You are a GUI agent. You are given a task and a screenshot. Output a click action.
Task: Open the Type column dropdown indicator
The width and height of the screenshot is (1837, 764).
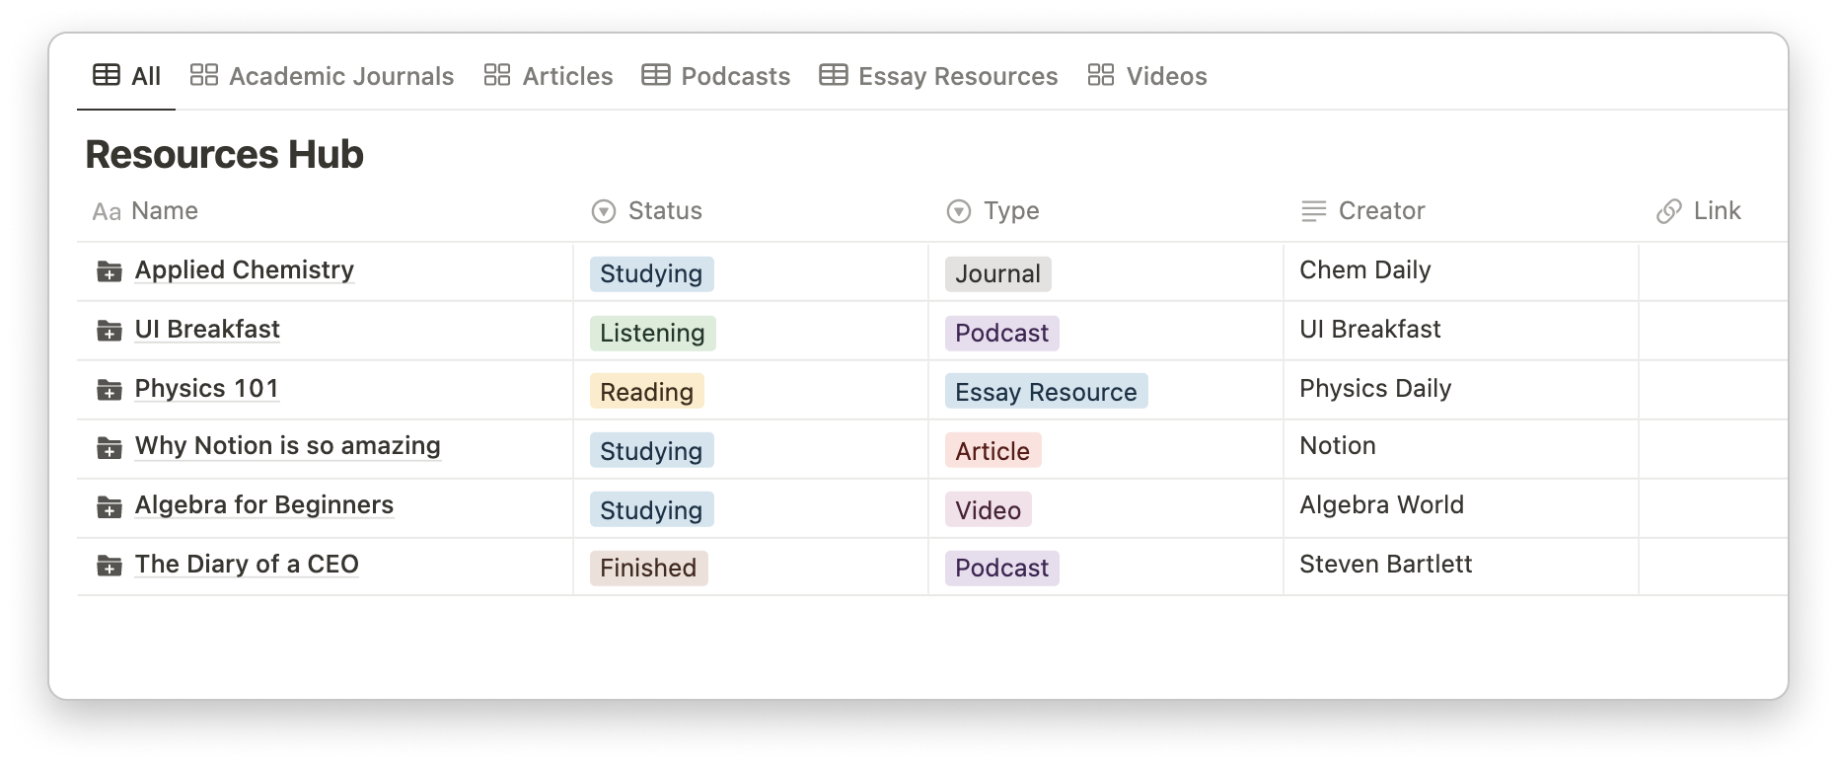pyautogui.click(x=957, y=210)
